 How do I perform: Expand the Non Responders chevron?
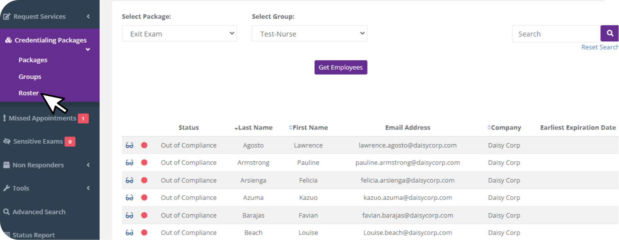coord(88,165)
